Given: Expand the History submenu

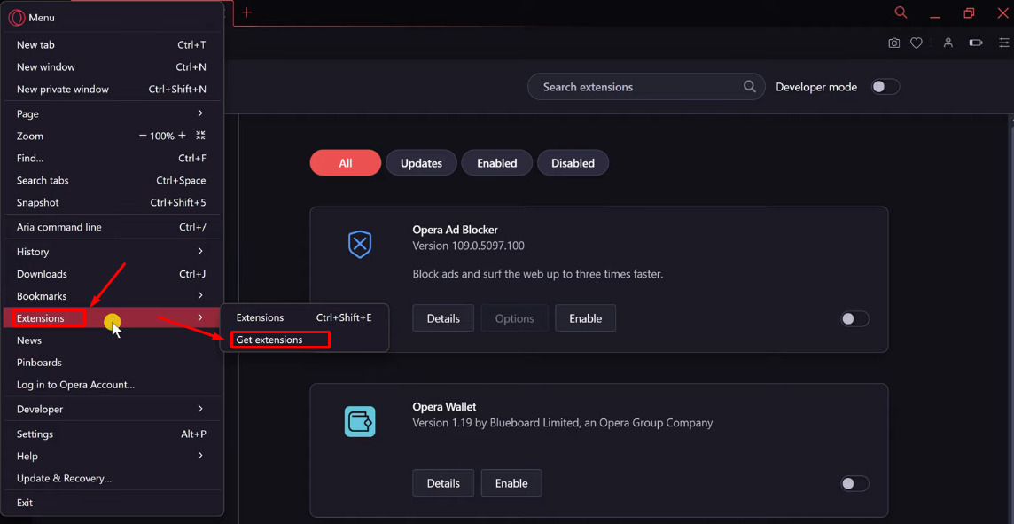Looking at the screenshot, I should point(199,251).
